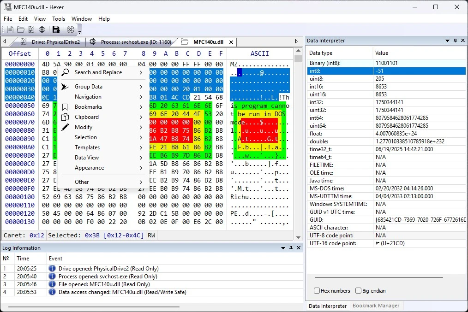Click hex view scrollbar down arrow
The image size is (468, 312).
tap(298, 237)
